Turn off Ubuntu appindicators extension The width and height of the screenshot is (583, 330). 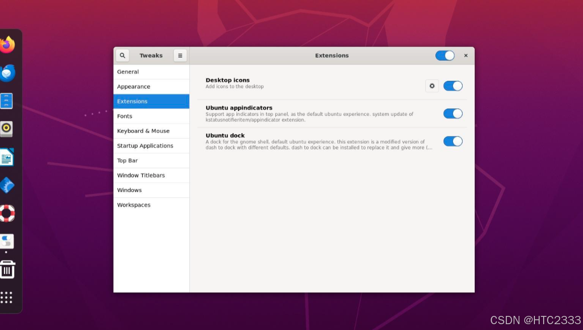(x=453, y=114)
